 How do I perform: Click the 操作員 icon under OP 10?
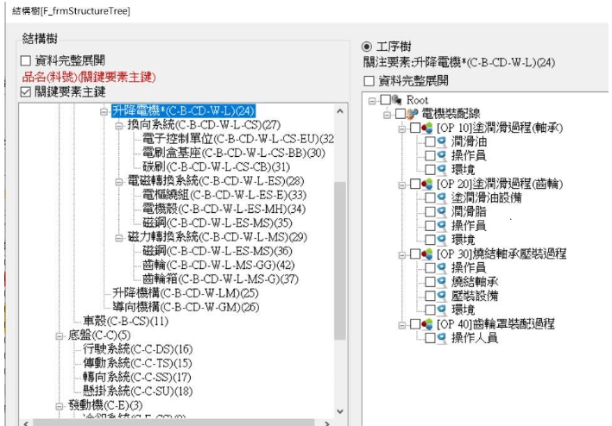442,156
